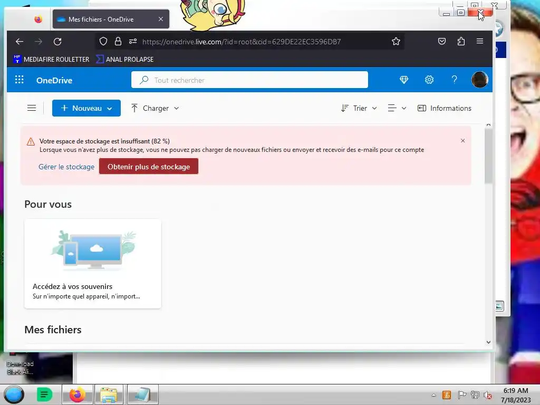This screenshot has height=405, width=540.
Task: Open the Windows Start orb
Action: click(x=14, y=394)
